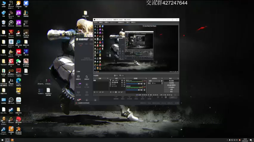Select 显示器采集 source row
254x142 pixels.
117,82
